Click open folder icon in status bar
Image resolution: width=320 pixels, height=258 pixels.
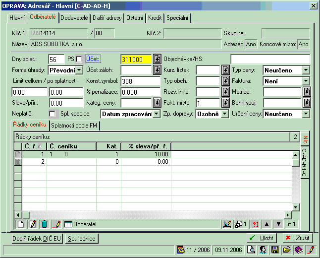click(287, 250)
